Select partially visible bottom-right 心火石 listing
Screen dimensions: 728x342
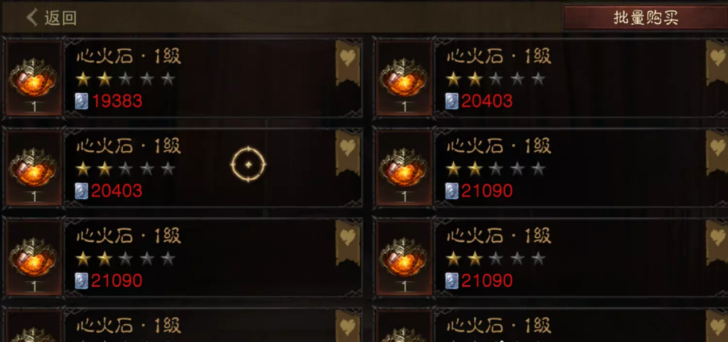pos(551,325)
